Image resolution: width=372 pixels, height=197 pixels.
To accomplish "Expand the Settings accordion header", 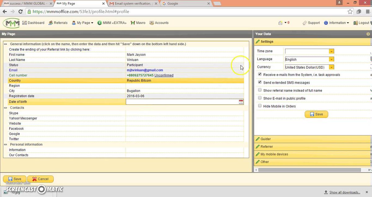I will (x=313, y=42).
